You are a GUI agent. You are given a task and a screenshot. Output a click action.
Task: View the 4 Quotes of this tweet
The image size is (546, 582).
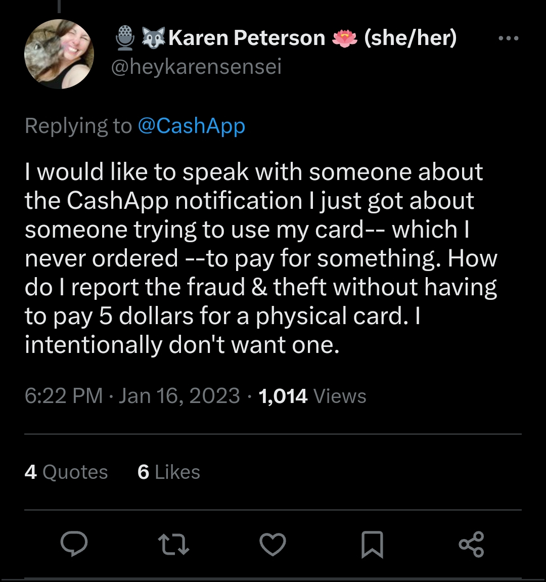point(66,472)
